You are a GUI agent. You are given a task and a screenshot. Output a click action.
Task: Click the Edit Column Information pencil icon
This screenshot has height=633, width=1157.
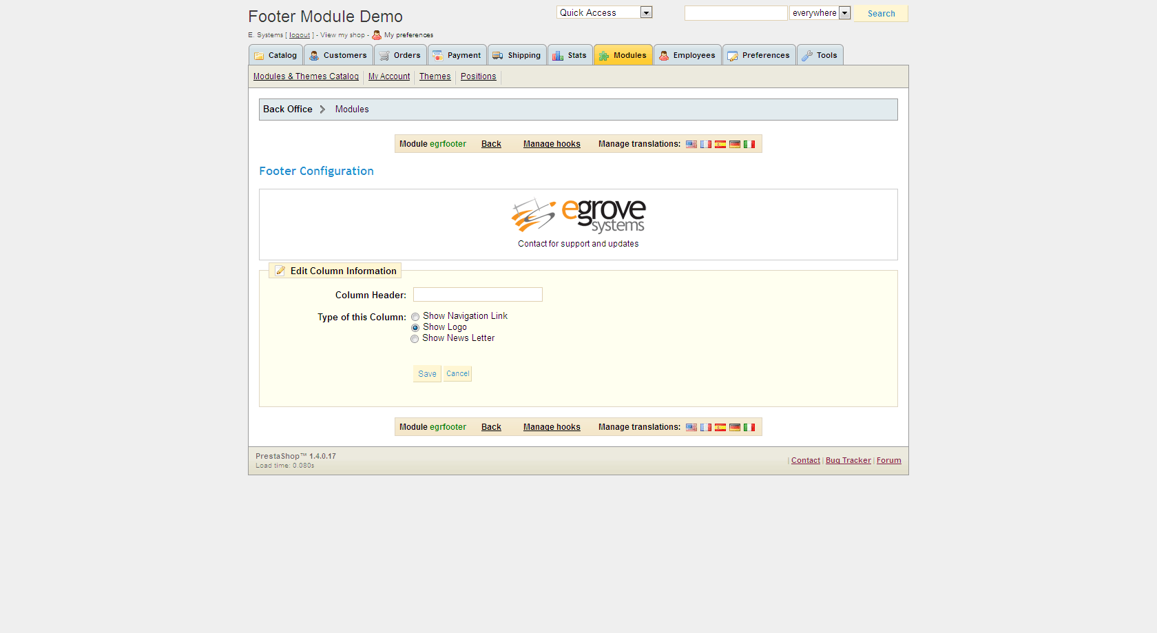coord(280,271)
